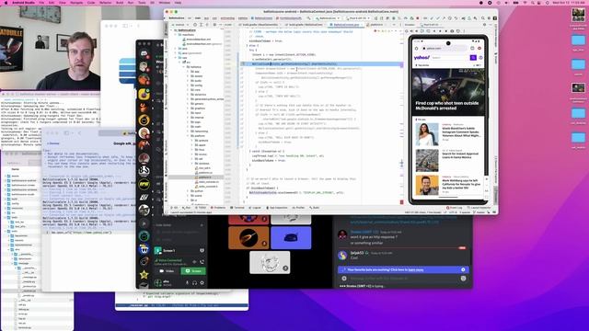The image size is (589, 331).
Task: Select the orange rocket avatar tile in Discord call
Action: click(248, 238)
